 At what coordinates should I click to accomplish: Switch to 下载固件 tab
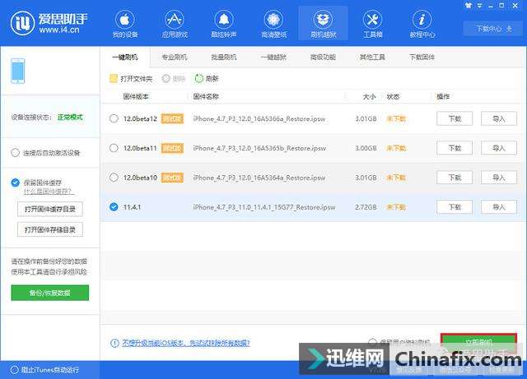click(422, 58)
